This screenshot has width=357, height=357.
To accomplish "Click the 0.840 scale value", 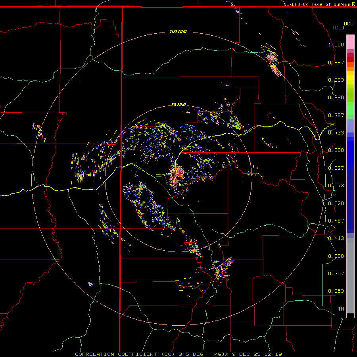I will 336,98.
